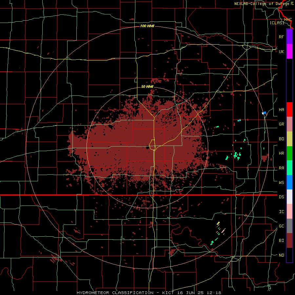Click the HA red legend swatch
This screenshot has height=295, width=295.
(289, 109)
